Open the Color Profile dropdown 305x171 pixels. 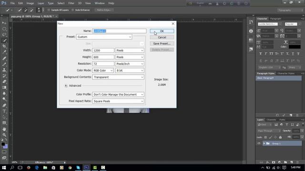[118, 95]
